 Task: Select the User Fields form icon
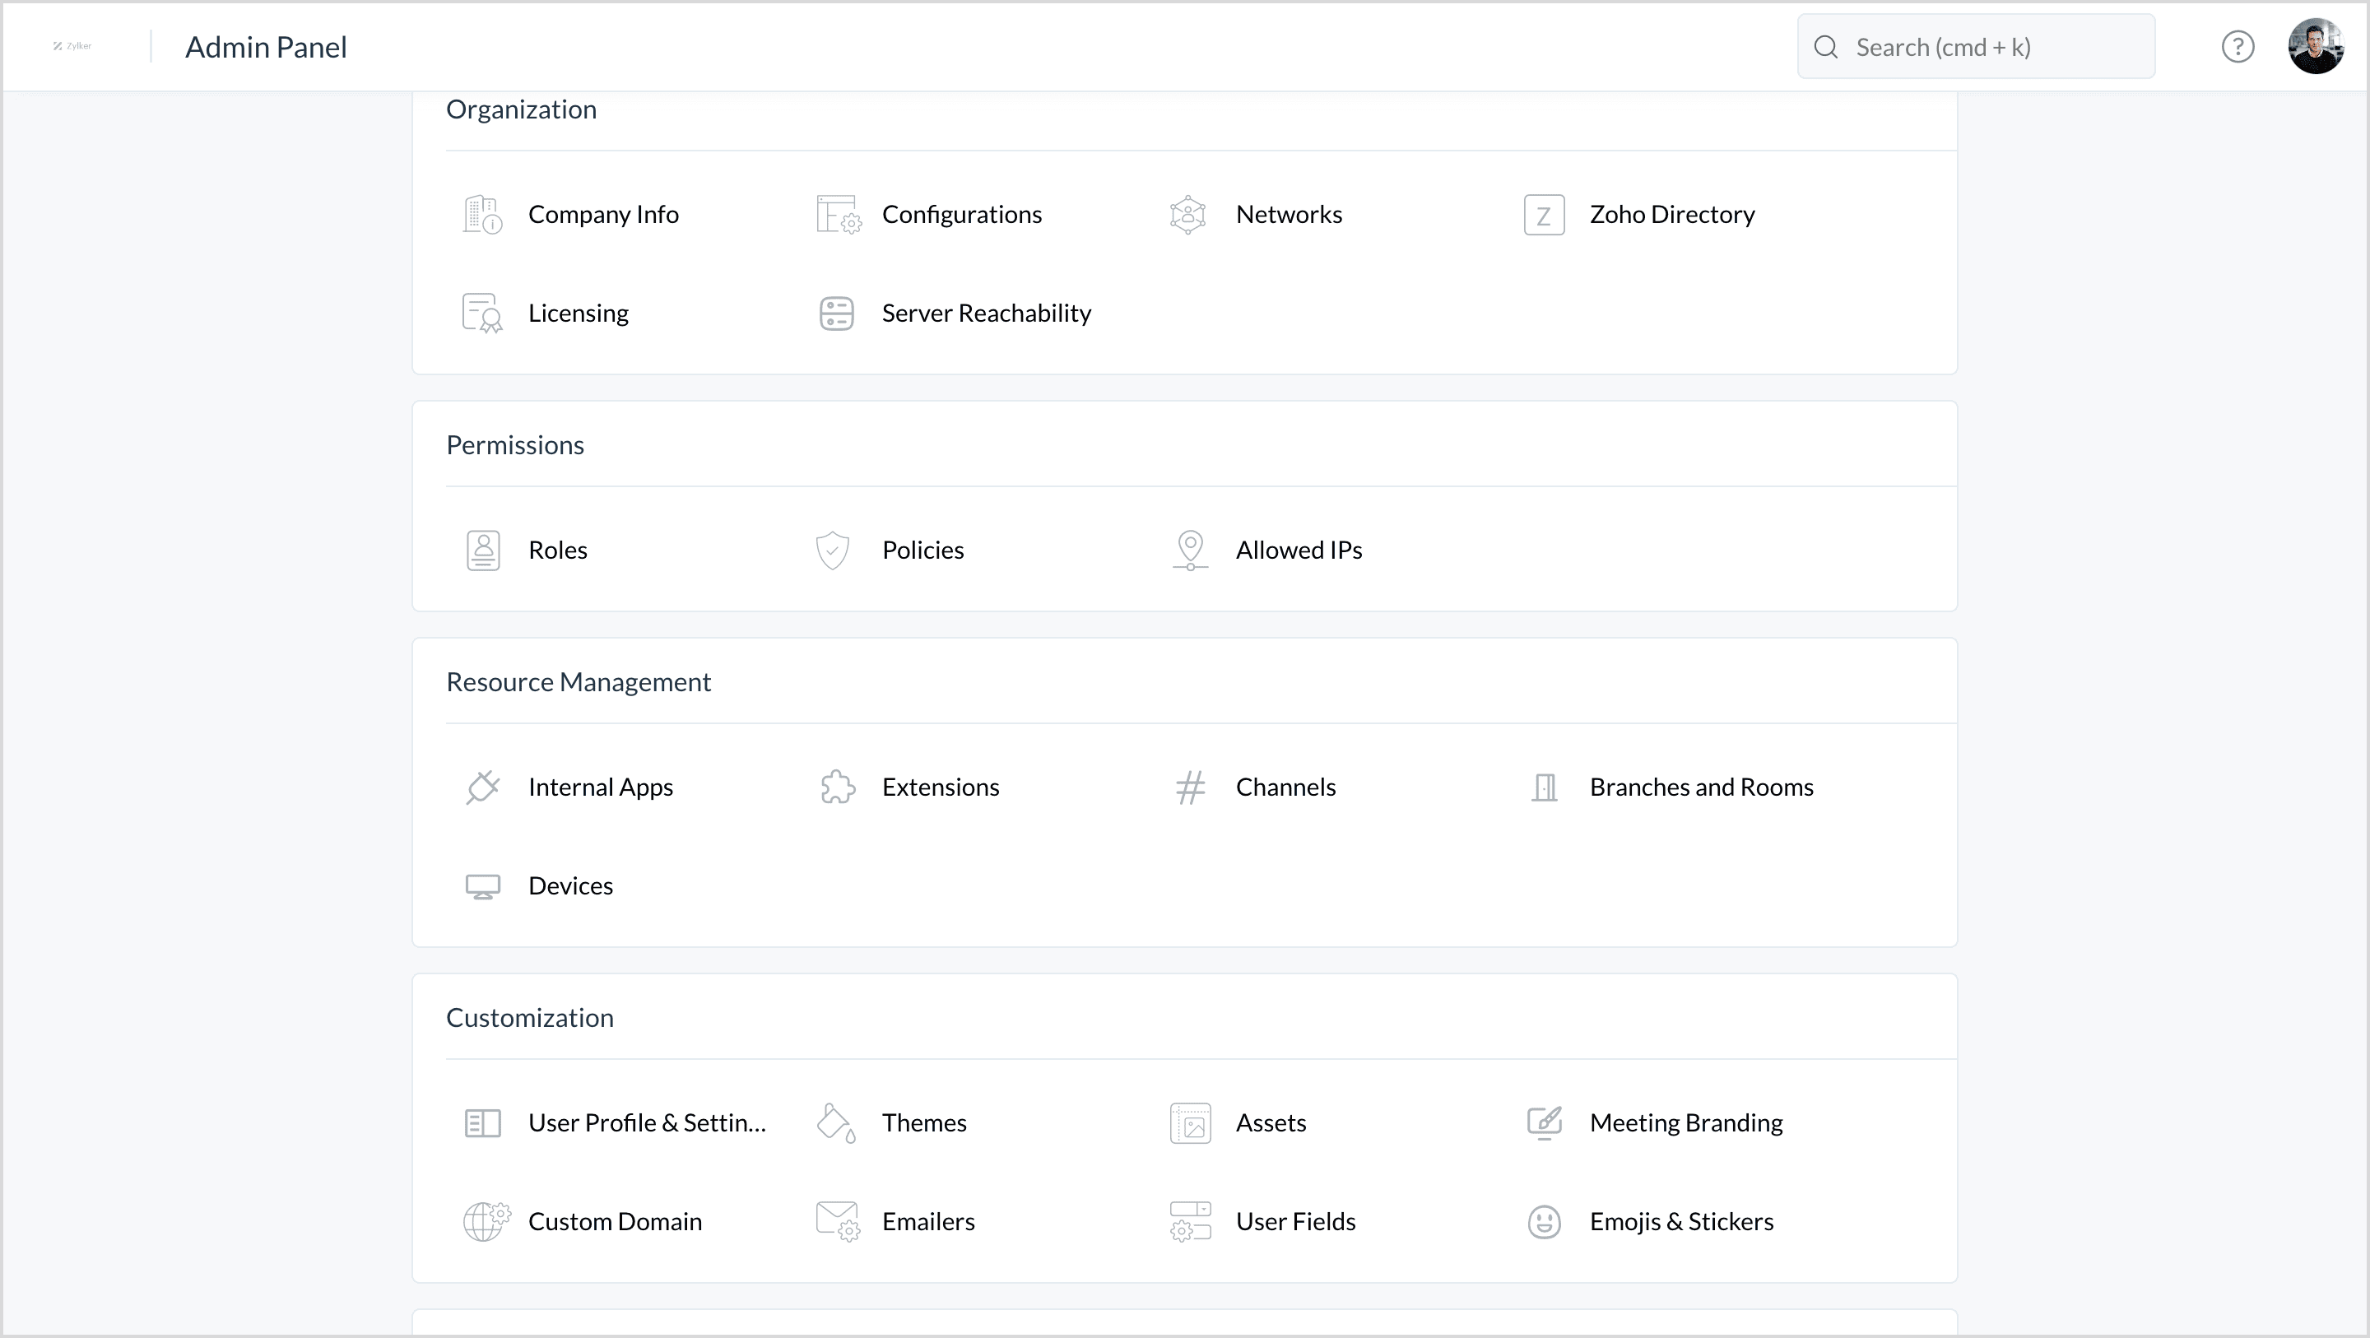tap(1190, 1222)
